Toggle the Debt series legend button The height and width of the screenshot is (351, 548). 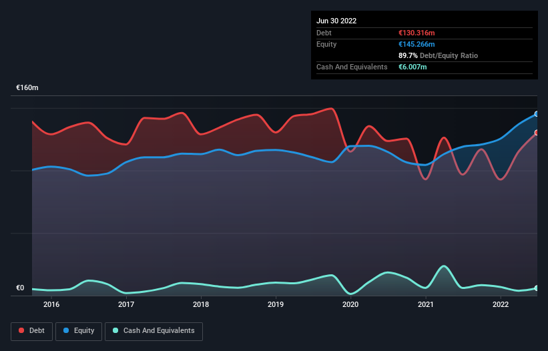click(x=31, y=331)
